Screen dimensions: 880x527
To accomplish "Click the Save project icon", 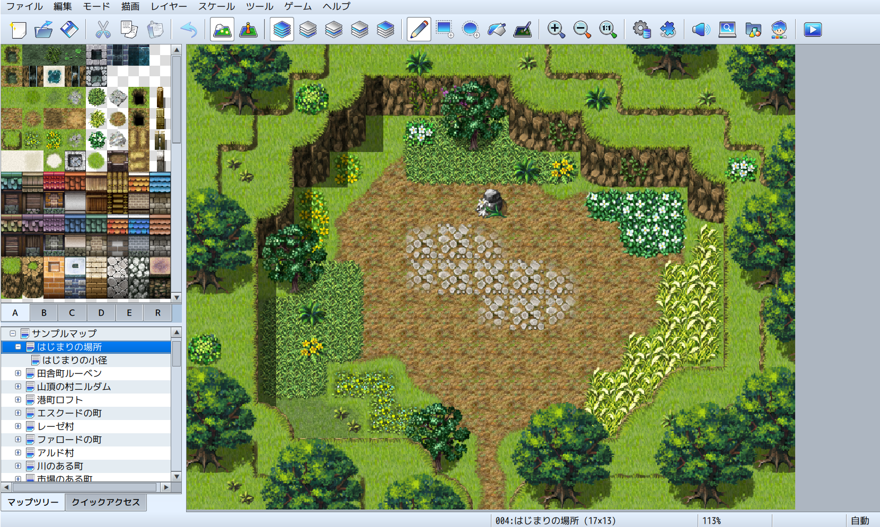I will pos(69,30).
